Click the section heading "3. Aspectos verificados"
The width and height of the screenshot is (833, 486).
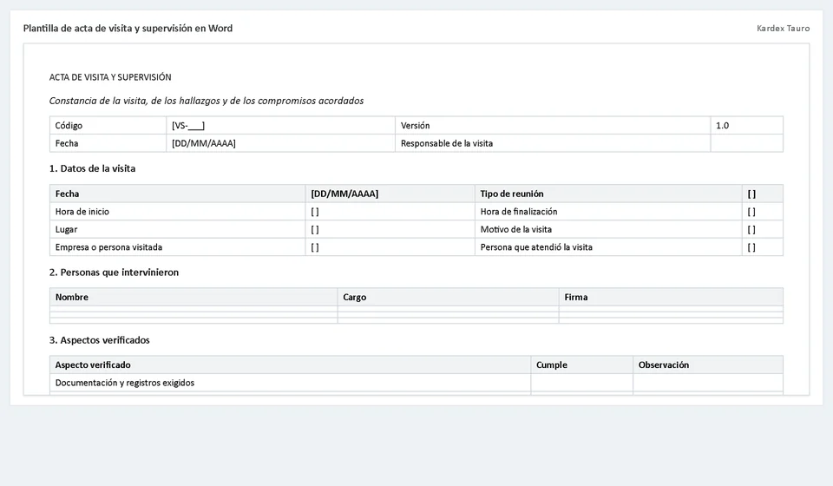click(x=99, y=340)
